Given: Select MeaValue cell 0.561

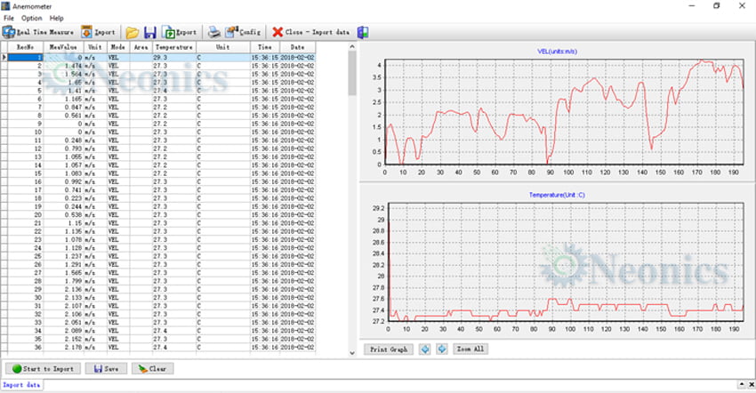Looking at the screenshot, I should 64,116.
